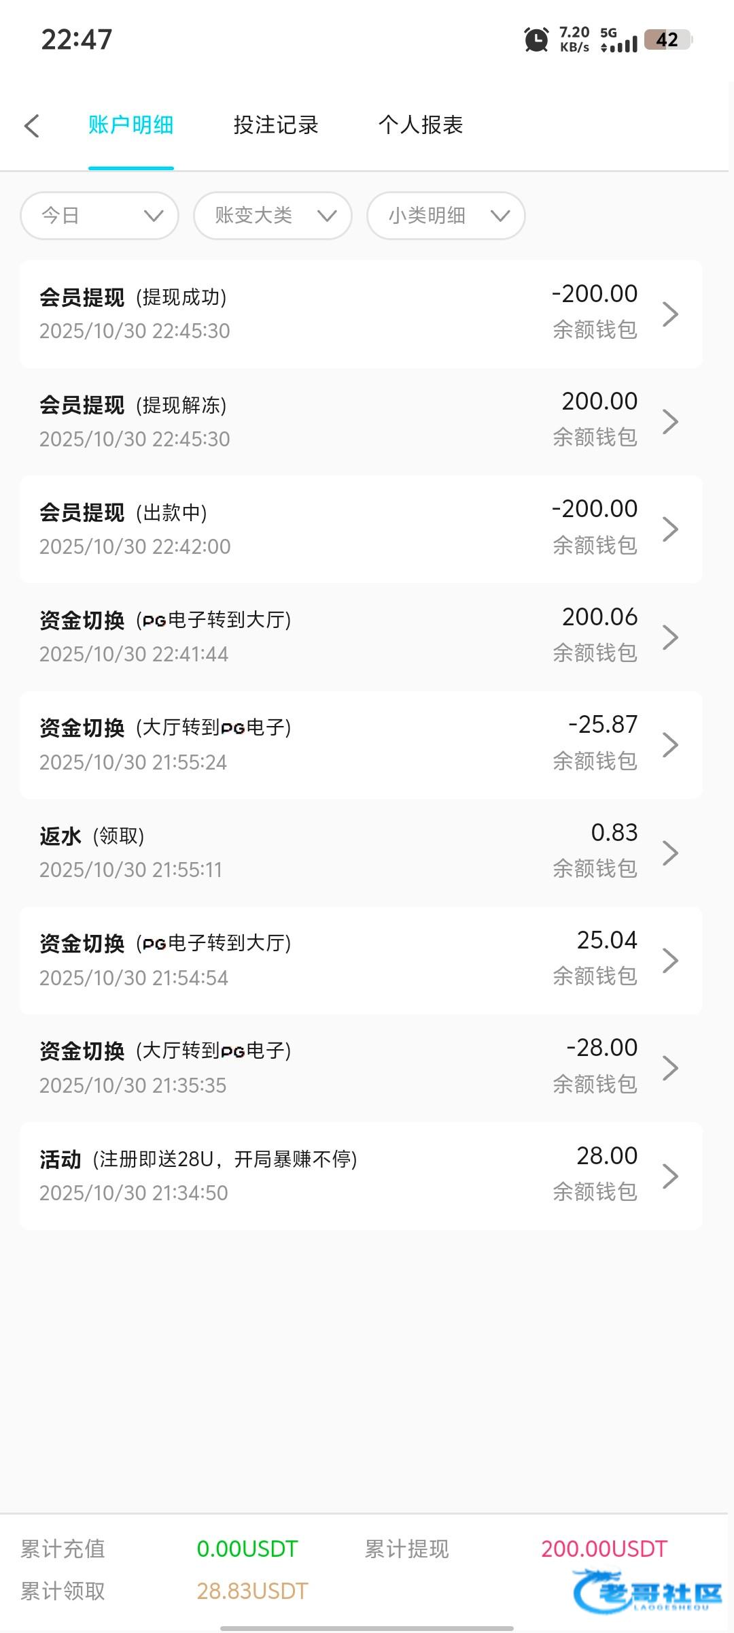Open chevron for the -25.87 transfer entry
The width and height of the screenshot is (734, 1633).
pyautogui.click(x=670, y=745)
